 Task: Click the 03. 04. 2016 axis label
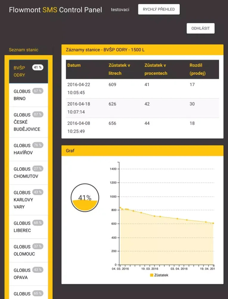(179, 269)
